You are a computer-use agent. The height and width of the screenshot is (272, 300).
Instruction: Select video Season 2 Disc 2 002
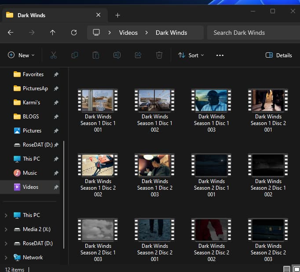[212, 240]
